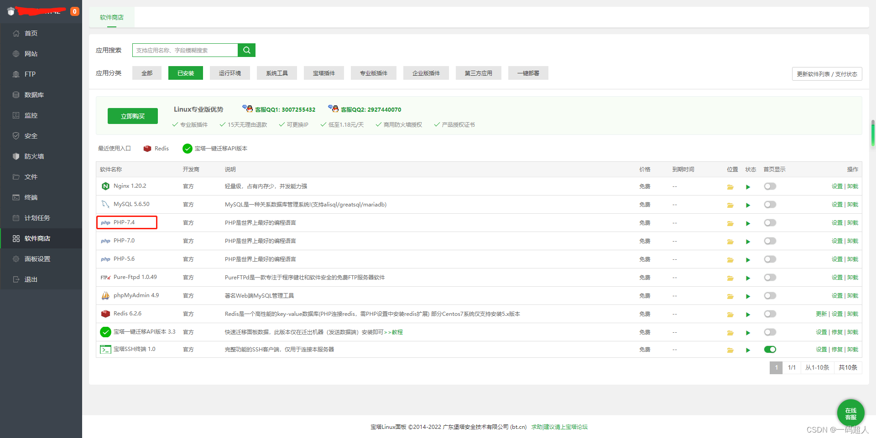The width and height of the screenshot is (876, 438).
Task: Focus the 应用搜索 search input field
Action: pos(185,50)
